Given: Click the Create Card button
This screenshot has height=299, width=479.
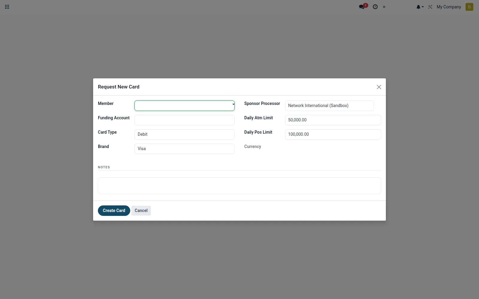Looking at the screenshot, I should (114, 210).
